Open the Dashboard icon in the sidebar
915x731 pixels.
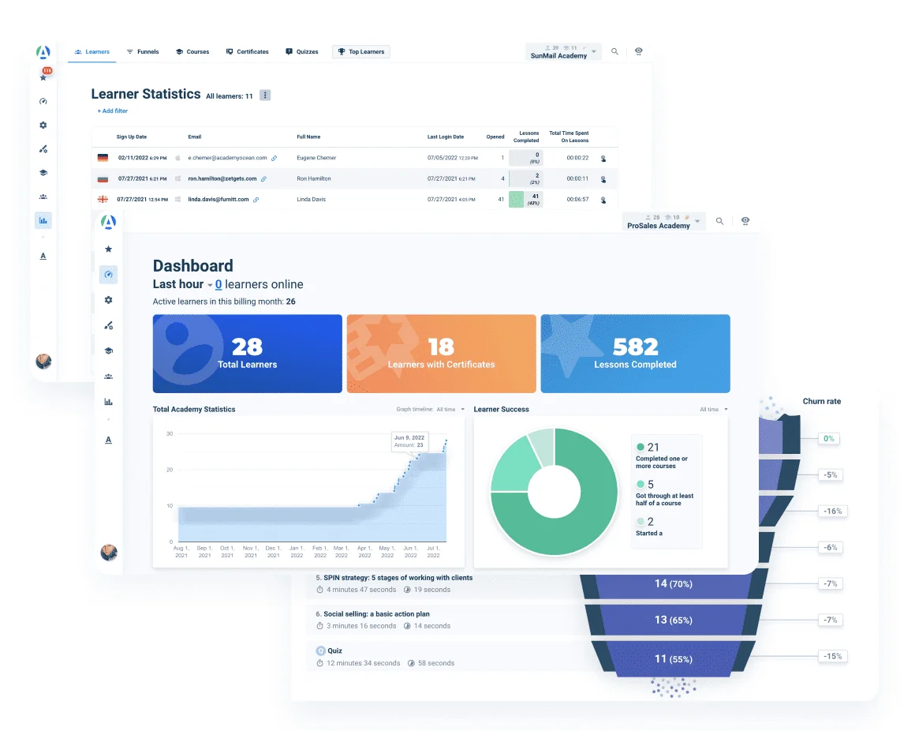click(108, 274)
